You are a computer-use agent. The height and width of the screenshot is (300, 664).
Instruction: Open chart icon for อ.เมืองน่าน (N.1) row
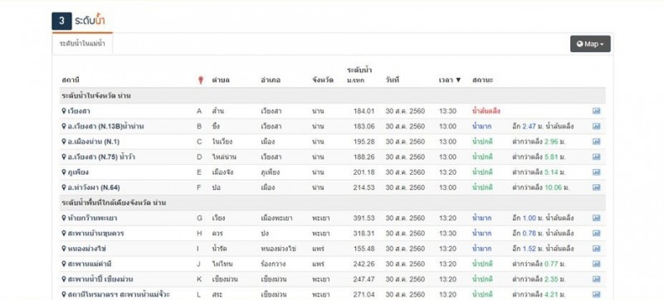click(x=596, y=142)
